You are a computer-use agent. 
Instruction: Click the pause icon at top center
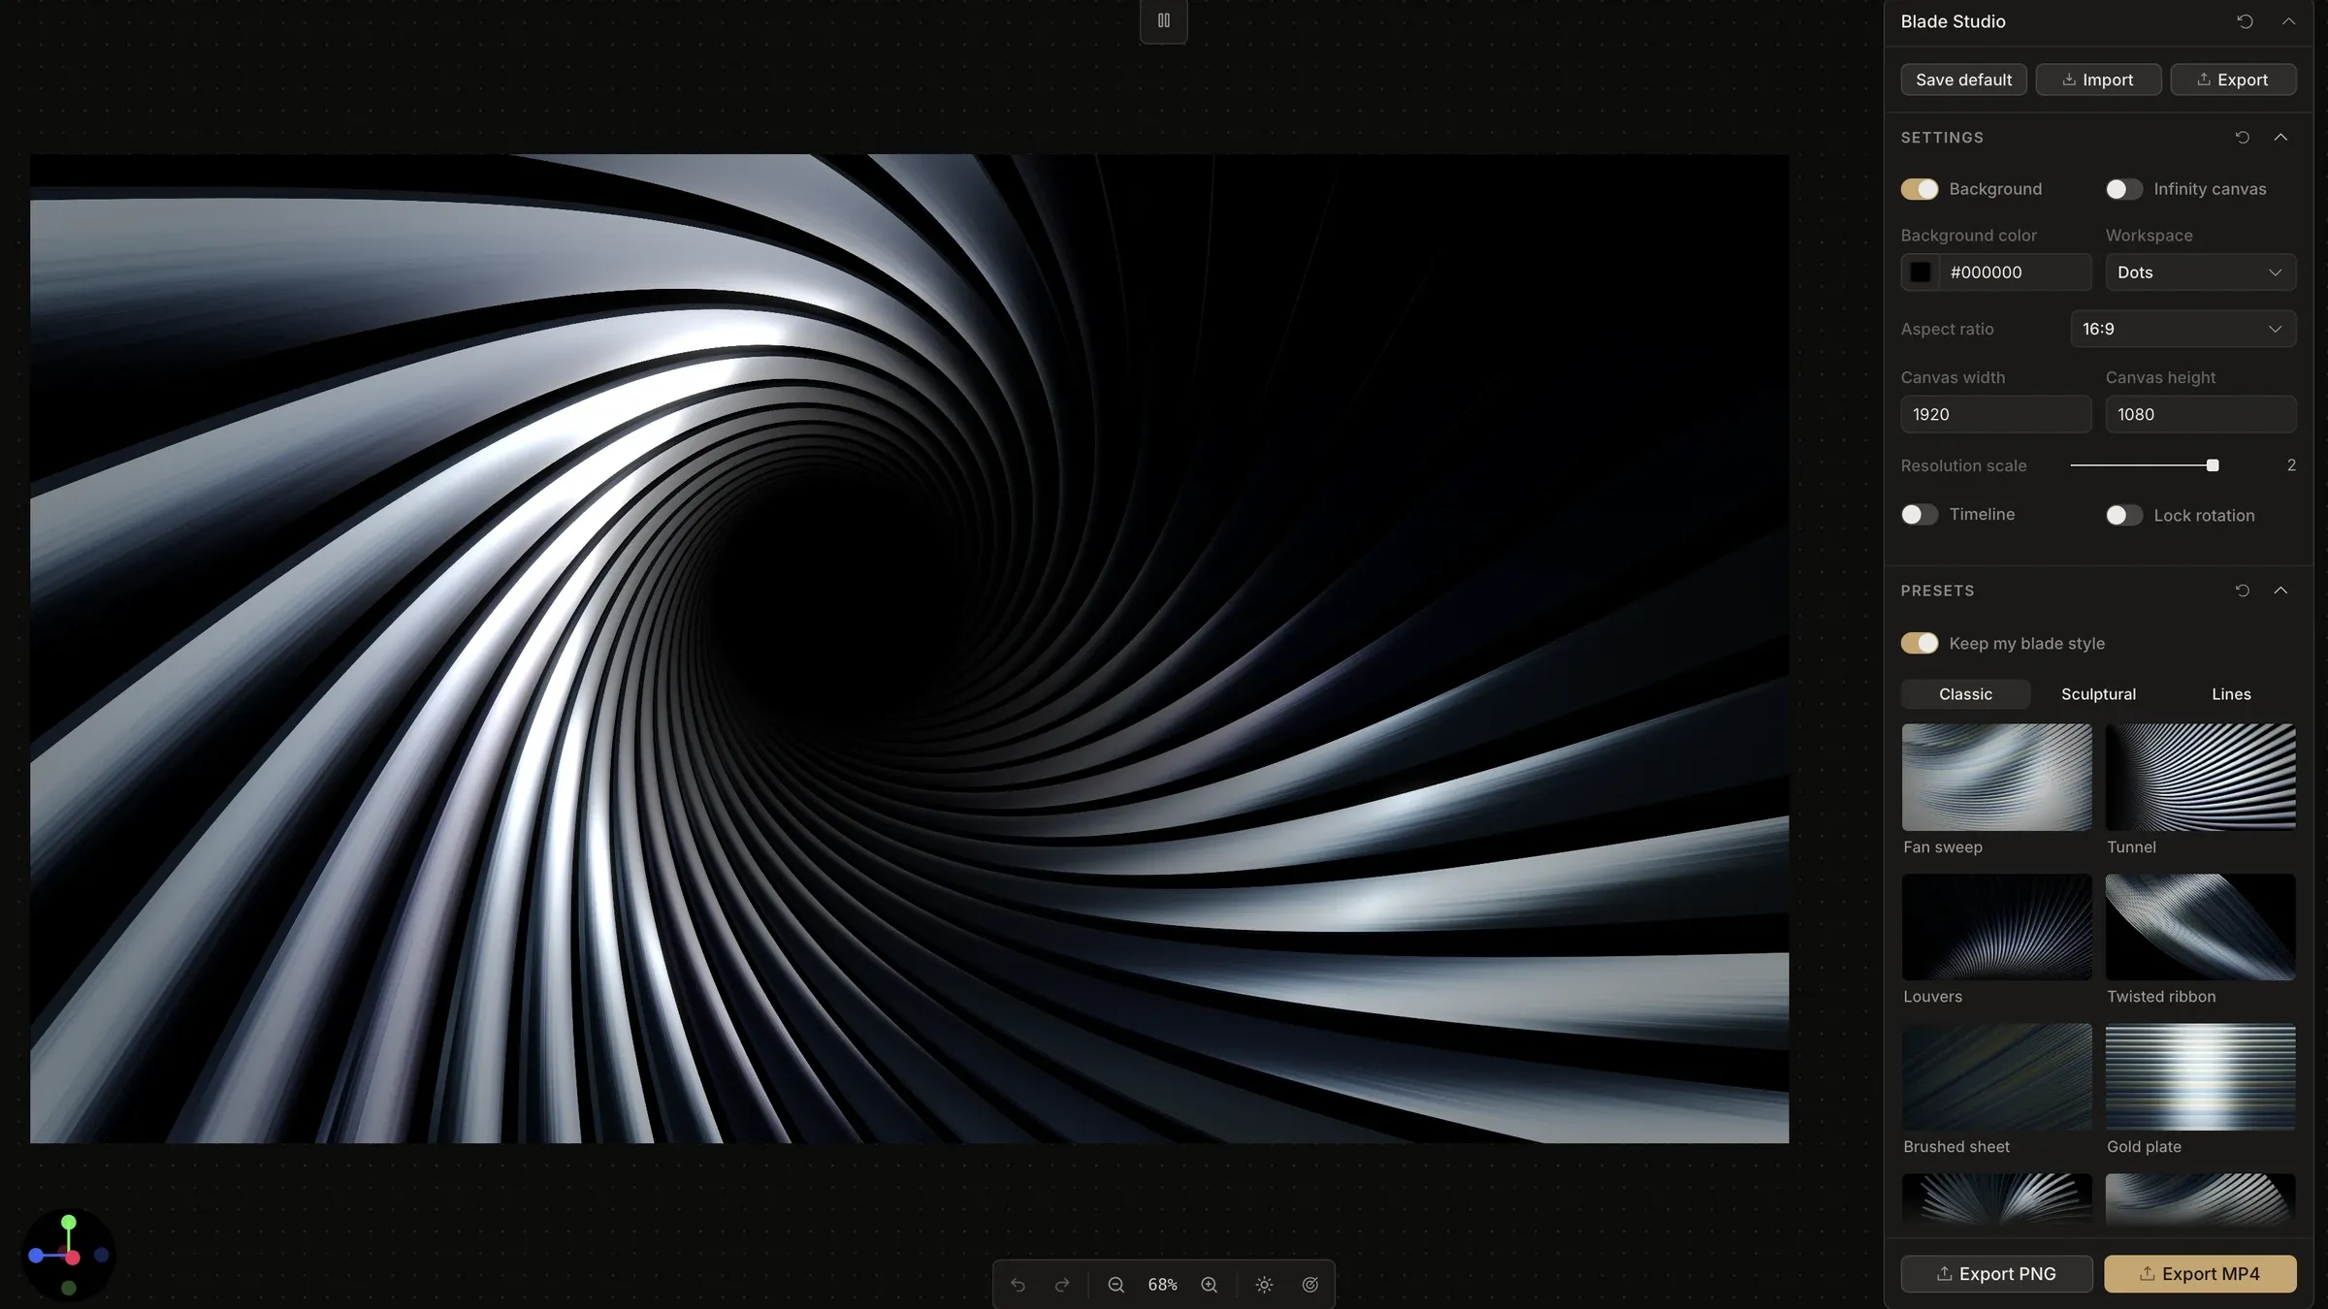click(1163, 20)
